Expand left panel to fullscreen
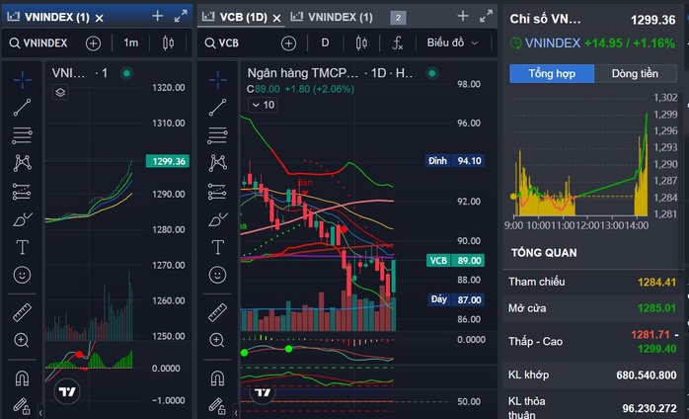The image size is (689, 419). (x=181, y=16)
